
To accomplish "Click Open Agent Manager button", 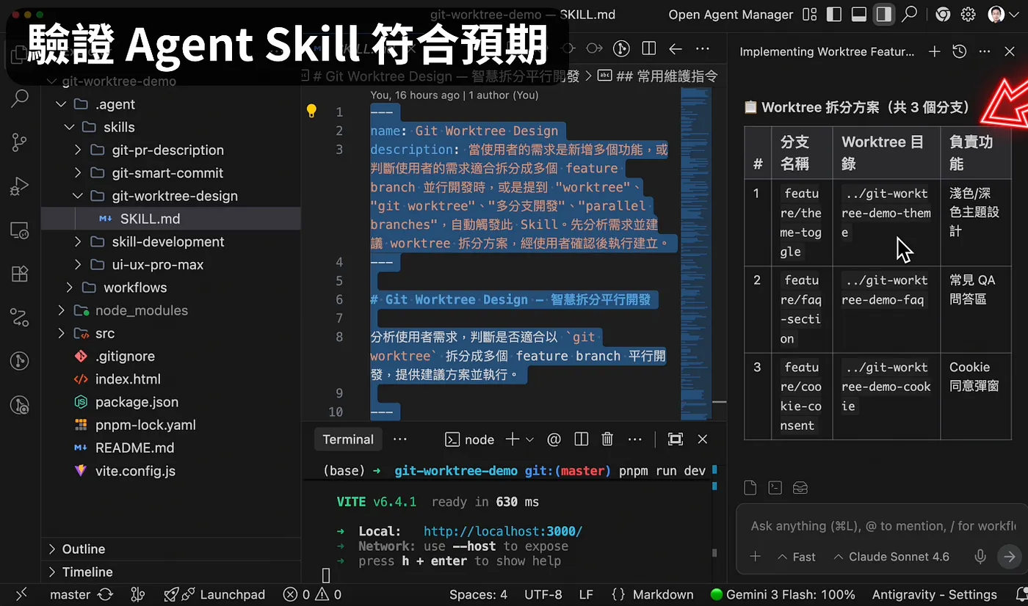I will pyautogui.click(x=731, y=15).
